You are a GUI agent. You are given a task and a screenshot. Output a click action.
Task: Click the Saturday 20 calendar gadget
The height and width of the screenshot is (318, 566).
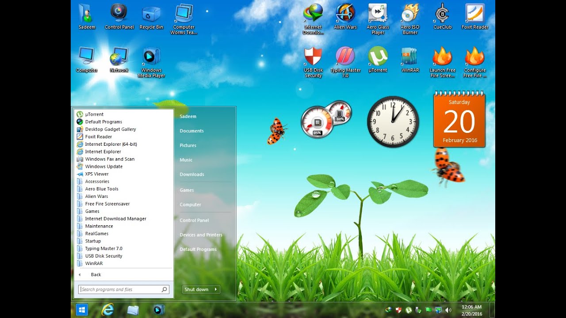click(x=459, y=119)
